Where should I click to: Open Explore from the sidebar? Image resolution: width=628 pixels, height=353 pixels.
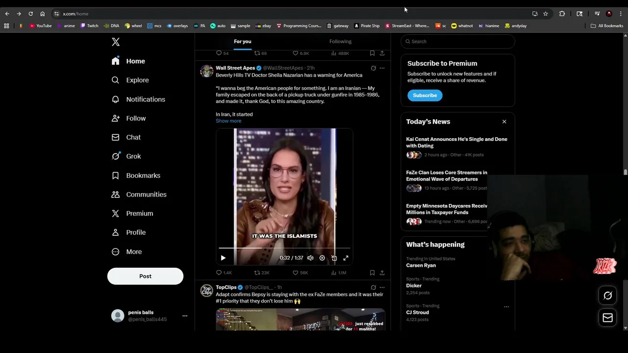pos(131,80)
